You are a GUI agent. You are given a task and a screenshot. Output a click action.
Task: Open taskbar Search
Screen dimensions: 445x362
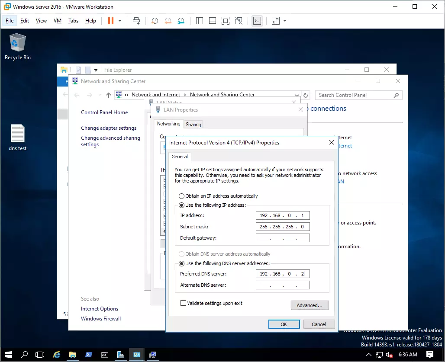pos(24,355)
